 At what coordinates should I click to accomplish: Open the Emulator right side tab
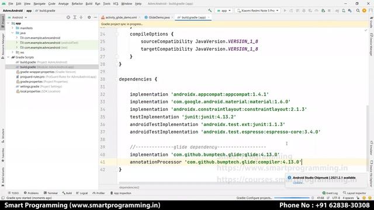(x=371, y=148)
